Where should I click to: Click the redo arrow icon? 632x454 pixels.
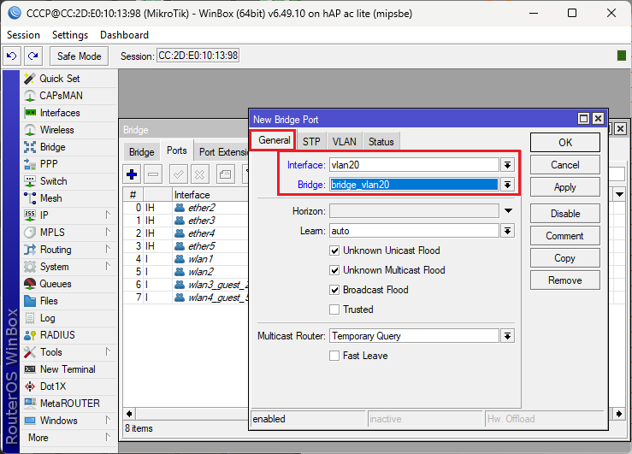click(x=33, y=56)
